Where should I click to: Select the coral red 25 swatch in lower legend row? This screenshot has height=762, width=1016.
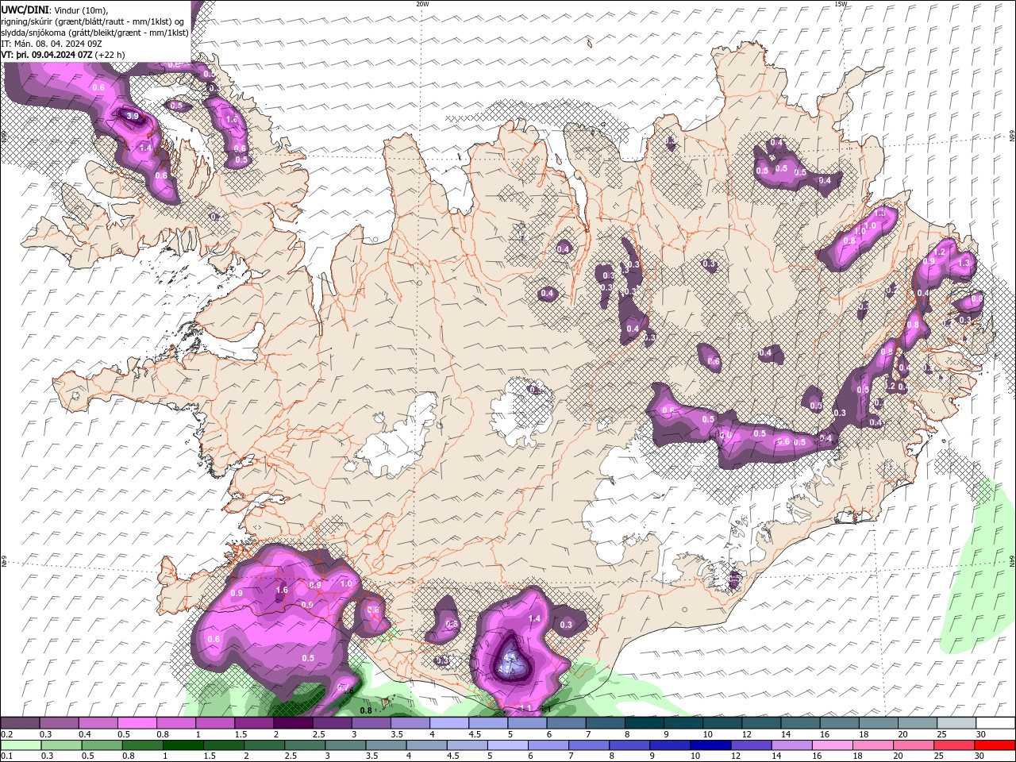pos(955,745)
